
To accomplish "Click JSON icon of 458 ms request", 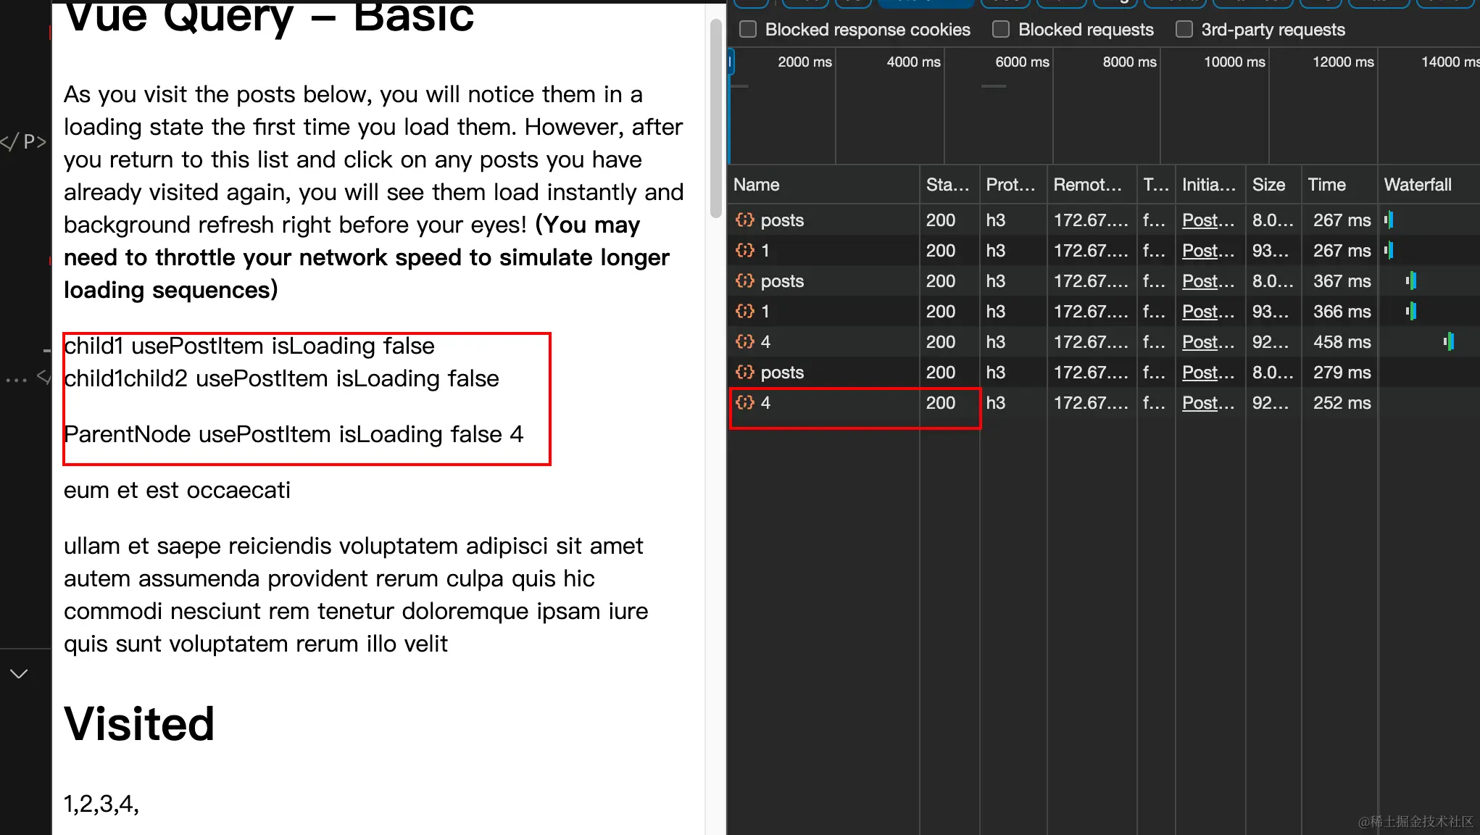I will [744, 341].
